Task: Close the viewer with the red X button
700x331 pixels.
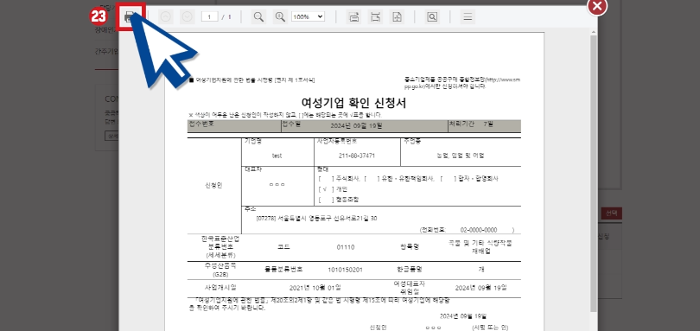Action: click(597, 6)
